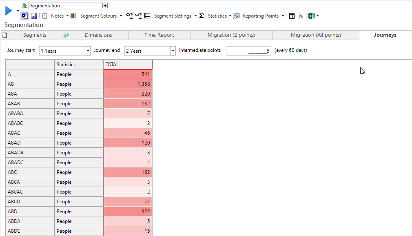Click the save disk icon
The image size is (412, 236).
(x=34, y=16)
